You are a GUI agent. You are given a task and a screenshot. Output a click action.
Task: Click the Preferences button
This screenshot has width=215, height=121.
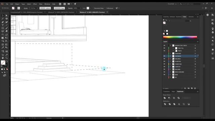coord(110,8)
